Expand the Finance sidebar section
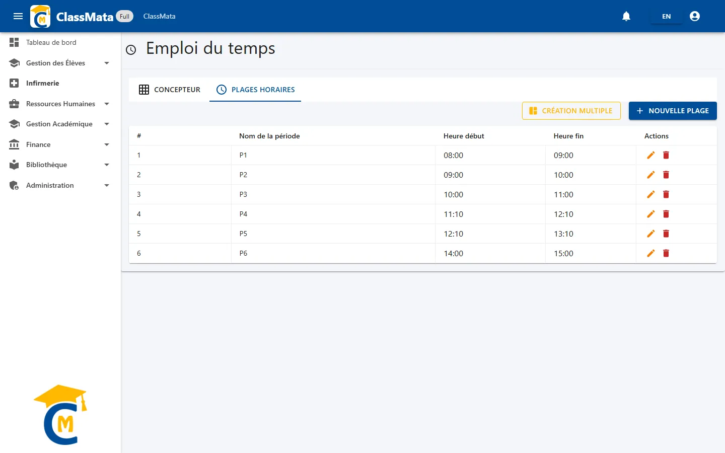The width and height of the screenshot is (725, 453). tap(60, 144)
